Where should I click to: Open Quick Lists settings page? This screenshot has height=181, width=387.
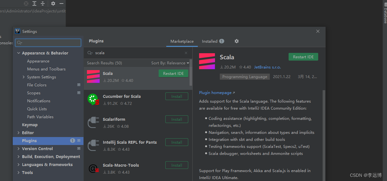pos(37,109)
